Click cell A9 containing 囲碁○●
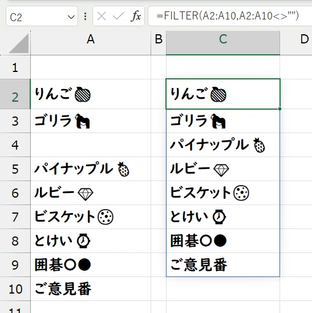 tap(91, 264)
